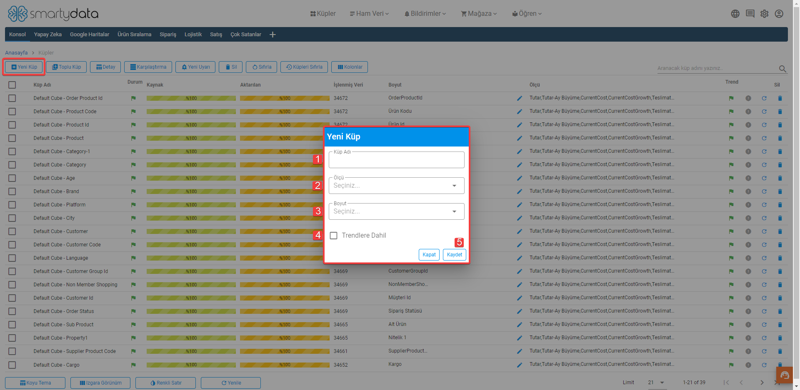Delete Default Cube - Customer Id row
Image resolution: width=800 pixels, height=390 pixels.
click(x=780, y=298)
